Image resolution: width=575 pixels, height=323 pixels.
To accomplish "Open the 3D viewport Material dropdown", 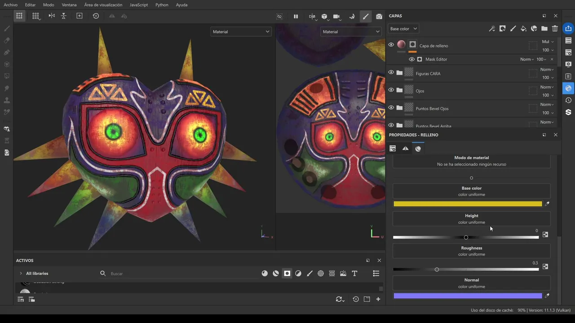I will (x=241, y=31).
